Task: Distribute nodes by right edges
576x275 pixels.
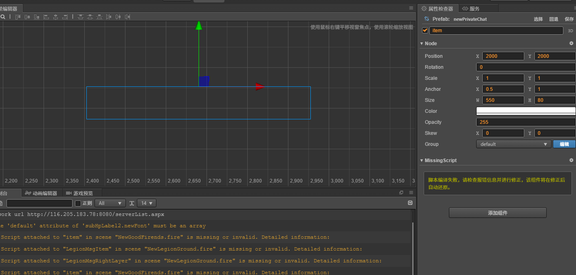Action: click(x=128, y=17)
